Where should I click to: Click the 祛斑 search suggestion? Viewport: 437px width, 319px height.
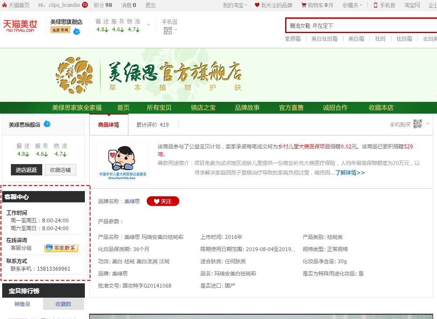380,39
